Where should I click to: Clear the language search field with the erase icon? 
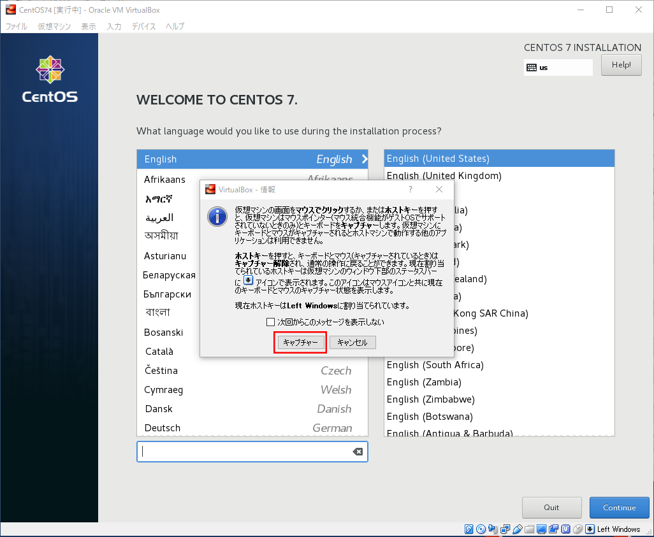(358, 452)
